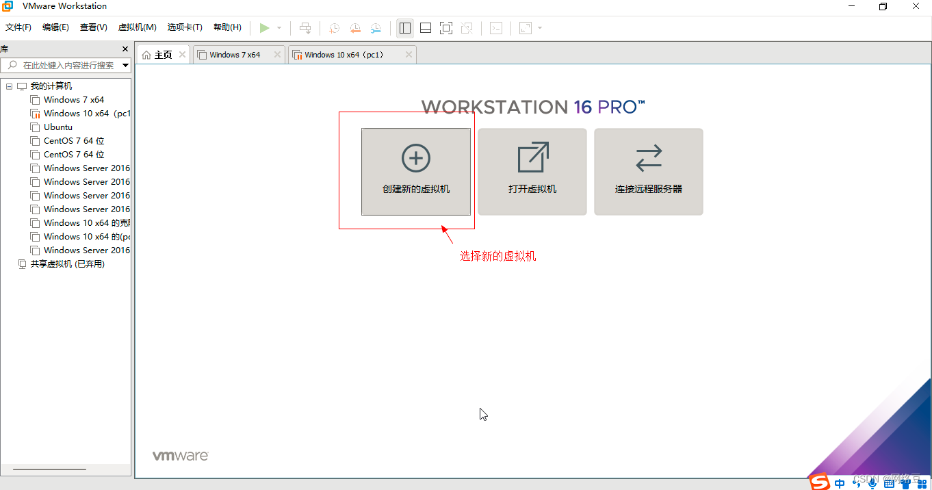Click the 创建新的虚拟机 button
Viewport: 932px width, 490px height.
[x=416, y=172]
